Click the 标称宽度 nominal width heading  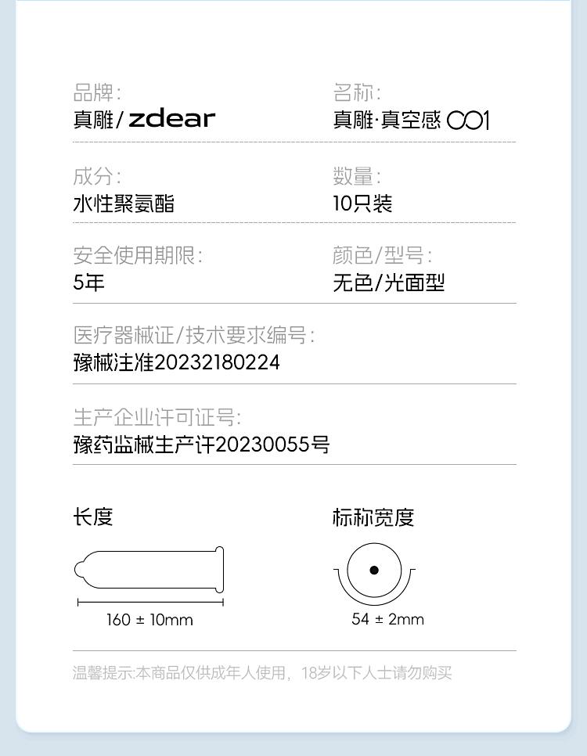click(373, 517)
